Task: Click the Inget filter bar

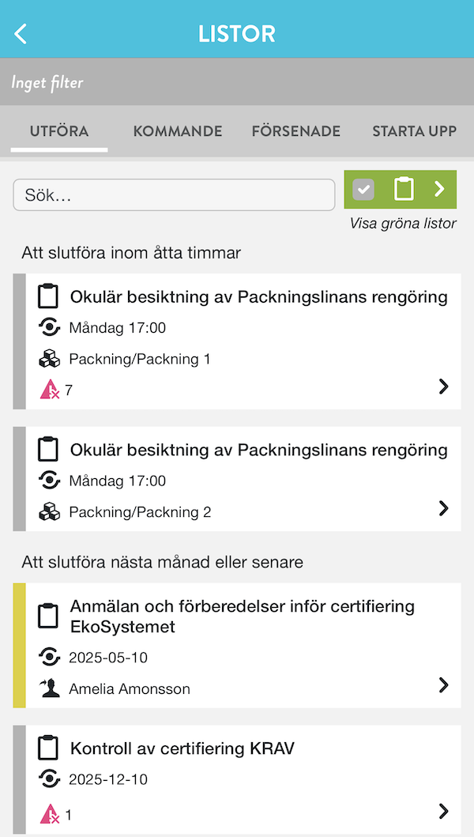Action: [237, 82]
